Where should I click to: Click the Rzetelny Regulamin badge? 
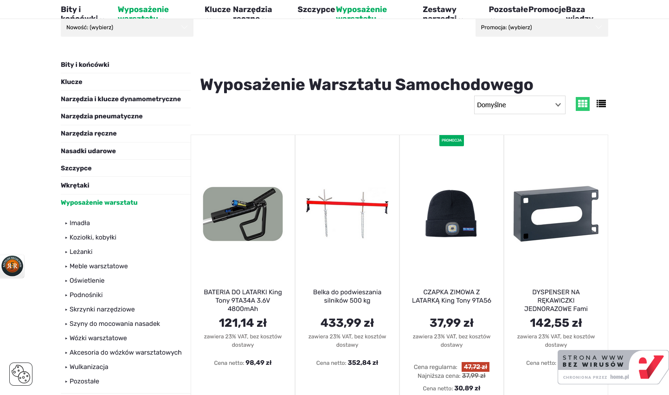coord(12,265)
